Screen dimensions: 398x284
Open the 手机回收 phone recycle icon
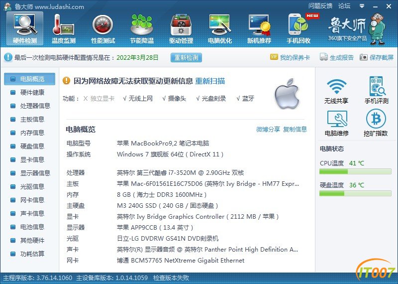tap(298, 29)
